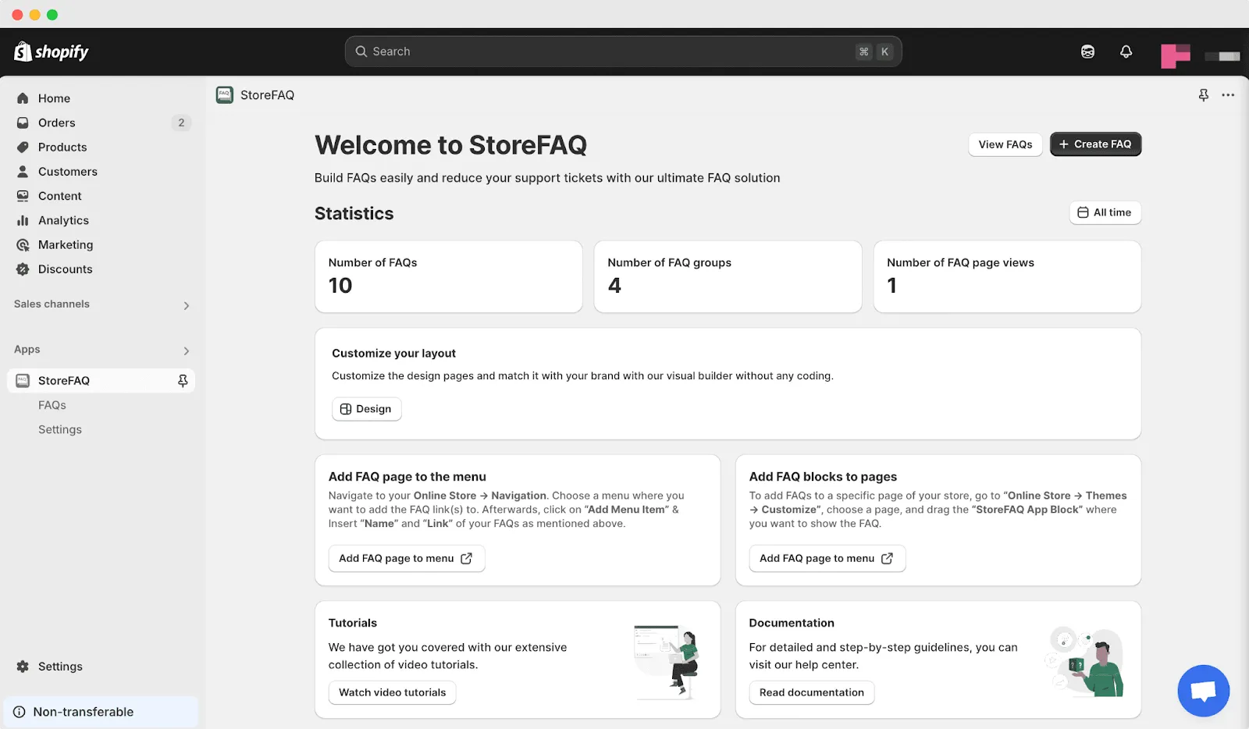Image resolution: width=1249 pixels, height=729 pixels.
Task: Open the live chat bubble
Action: click(x=1203, y=691)
